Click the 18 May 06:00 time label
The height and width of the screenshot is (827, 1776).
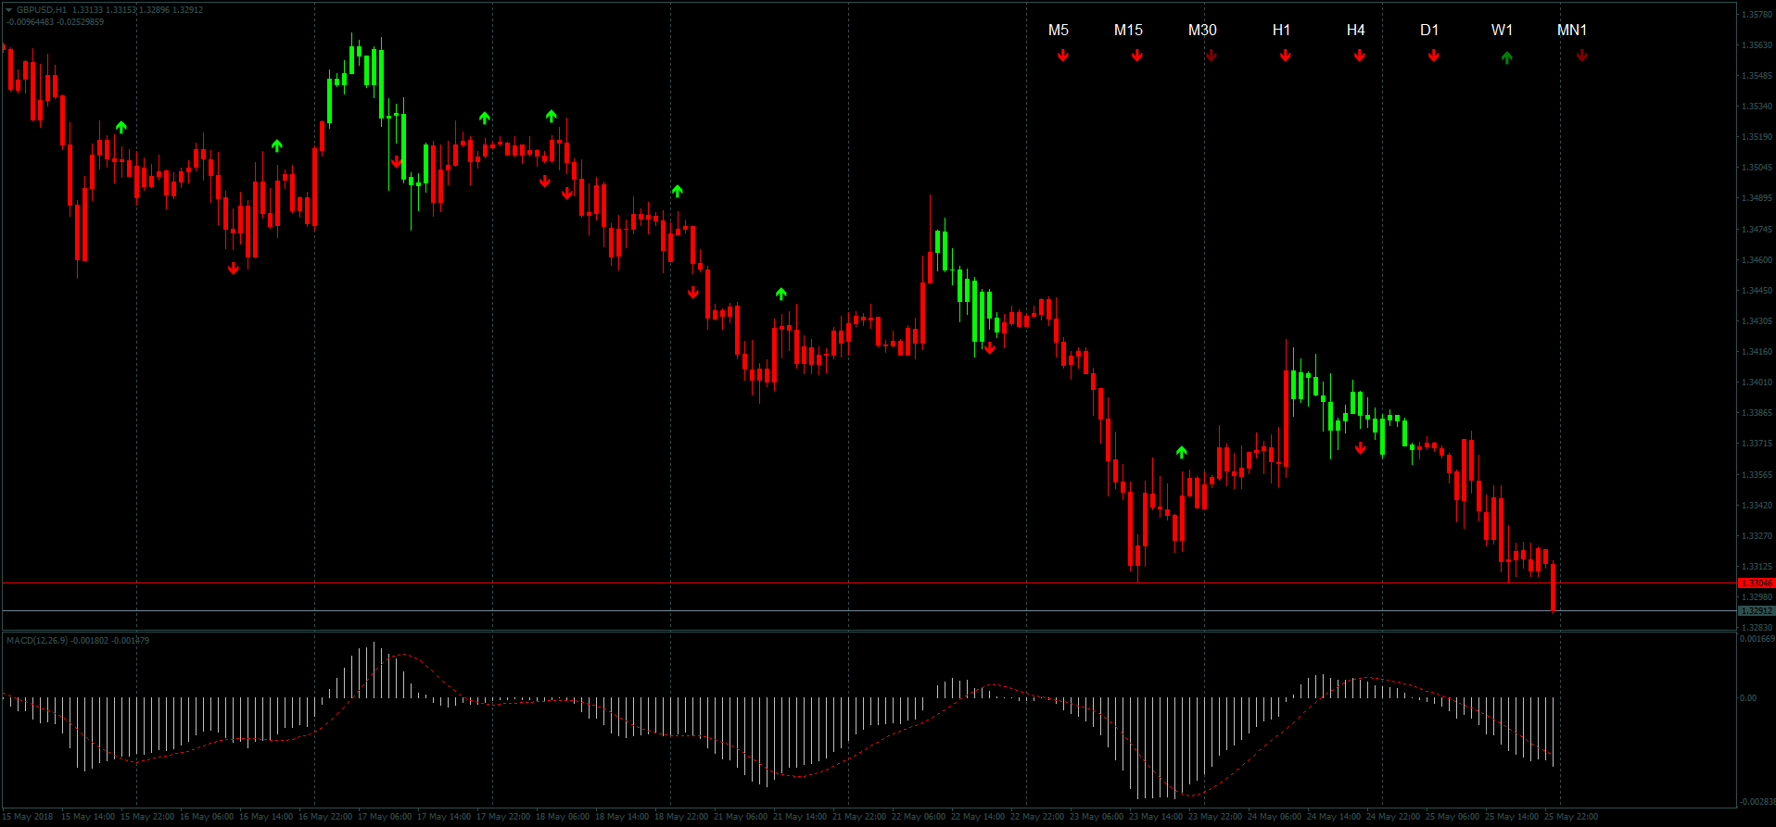(563, 817)
